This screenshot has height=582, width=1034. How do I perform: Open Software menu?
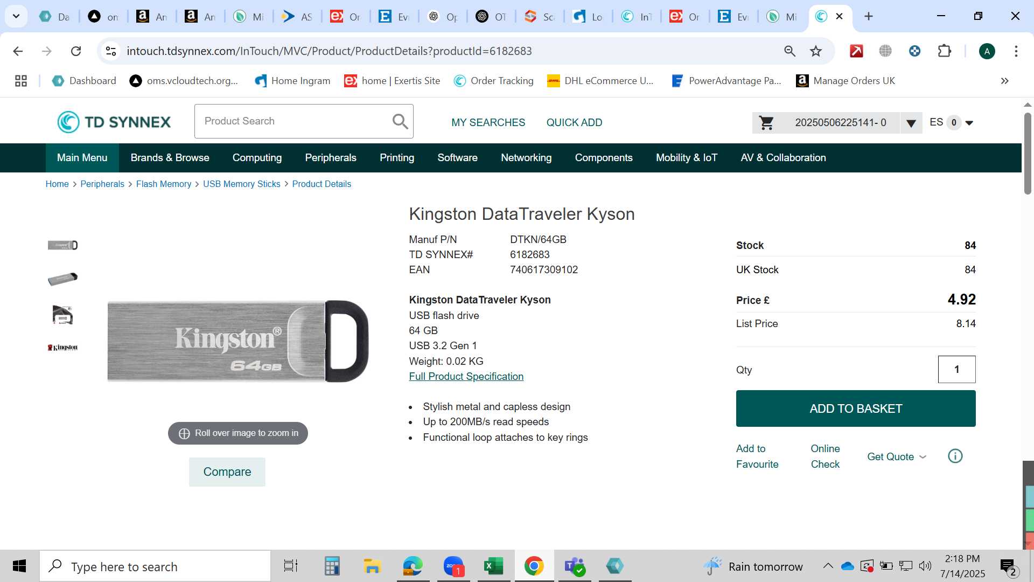pos(457,158)
